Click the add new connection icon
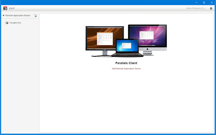 click(35, 16)
